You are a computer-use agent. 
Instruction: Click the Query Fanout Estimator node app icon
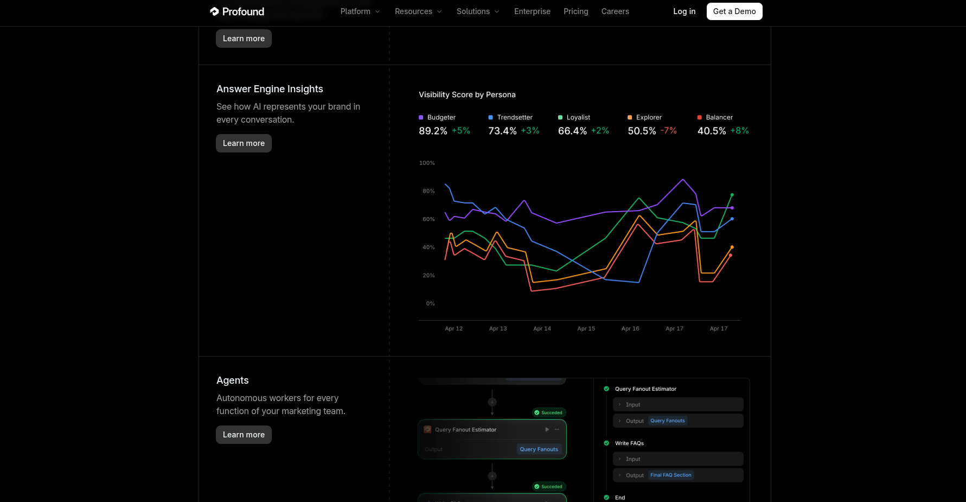click(x=427, y=429)
